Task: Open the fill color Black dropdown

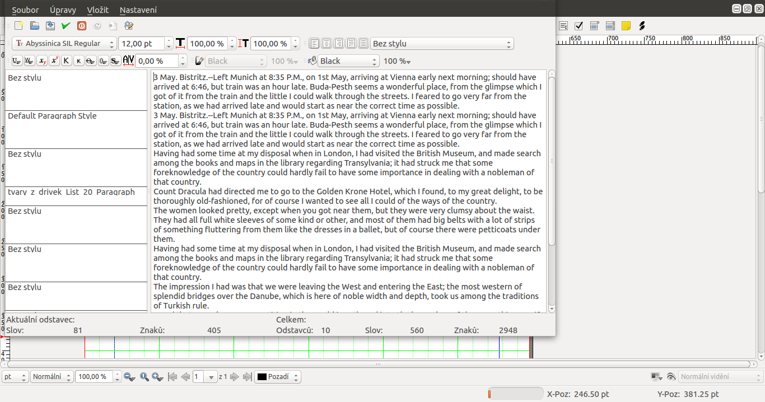Action: point(348,60)
